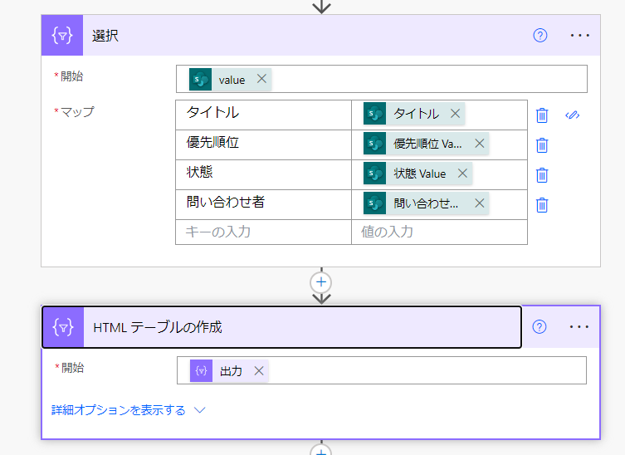Image resolution: width=625 pixels, height=455 pixels.
Task: Switch map to text mode
Action: tap(573, 115)
